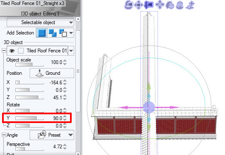The width and height of the screenshot is (225, 155).
Task: Open the angle Preset button
Action: [x=52, y=135]
